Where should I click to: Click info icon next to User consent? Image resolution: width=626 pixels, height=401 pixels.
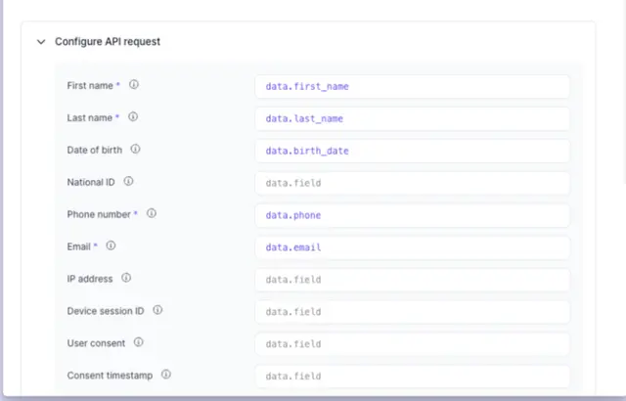coord(138,342)
